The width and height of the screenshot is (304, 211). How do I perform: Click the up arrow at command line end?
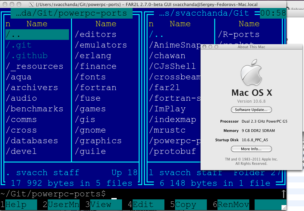[x=283, y=194]
